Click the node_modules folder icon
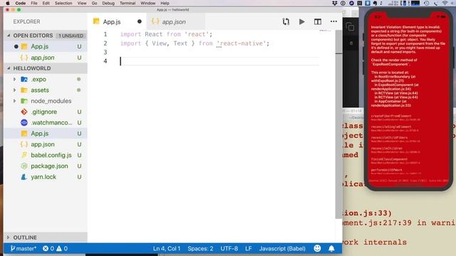The width and height of the screenshot is (456, 256). pos(24,101)
